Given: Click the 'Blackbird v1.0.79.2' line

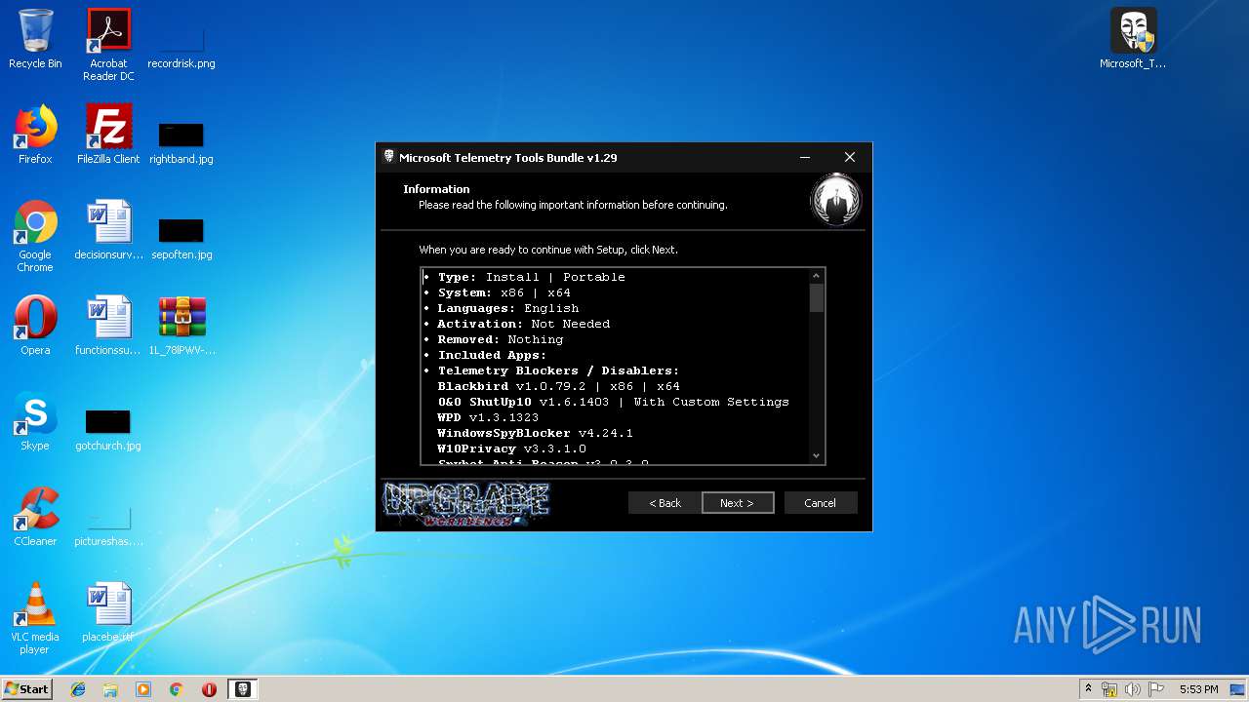Looking at the screenshot, I should 559,386.
